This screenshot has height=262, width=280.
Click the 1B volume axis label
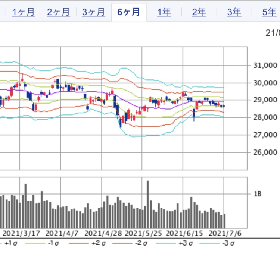coord(258,194)
